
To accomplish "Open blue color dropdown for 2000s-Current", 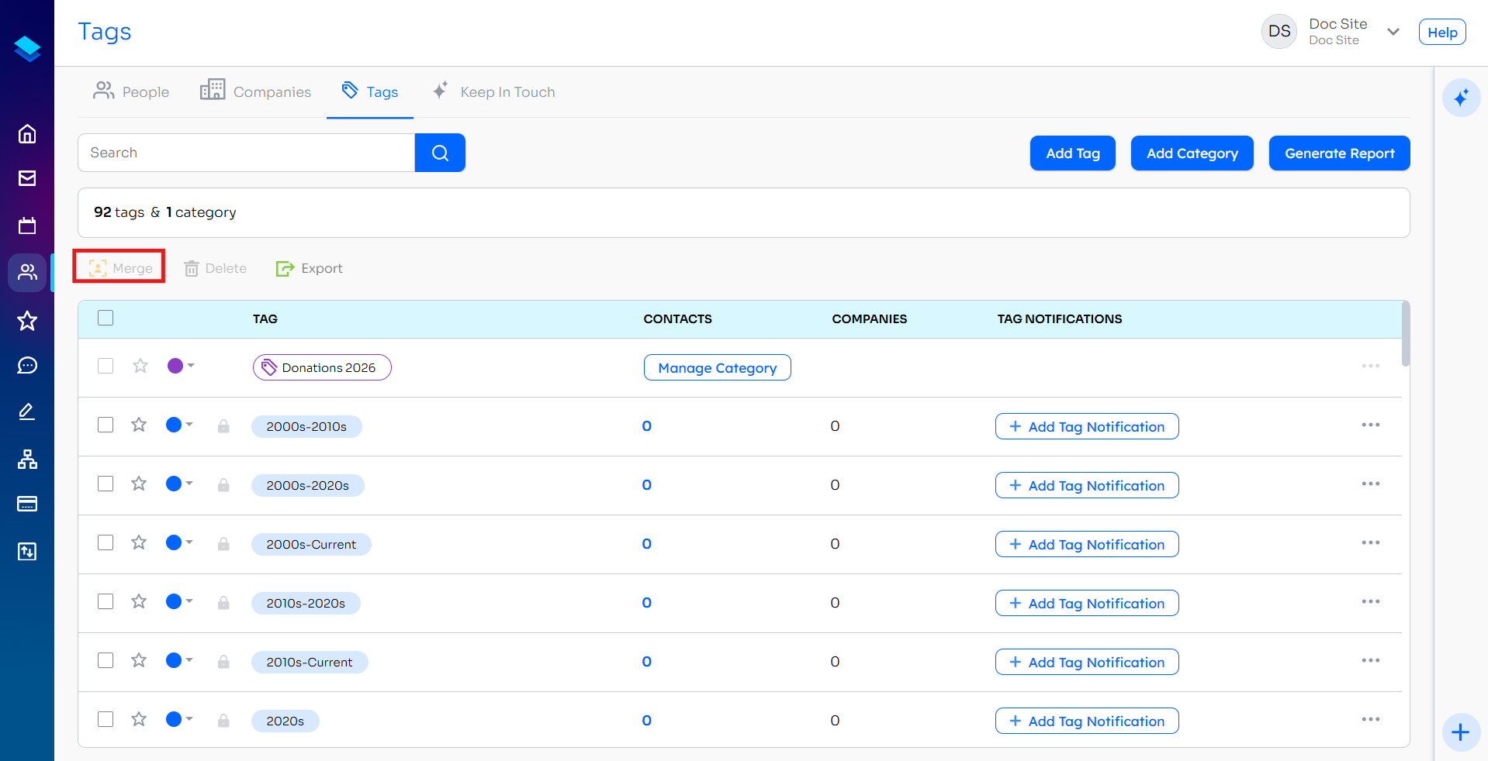I will 179,542.
